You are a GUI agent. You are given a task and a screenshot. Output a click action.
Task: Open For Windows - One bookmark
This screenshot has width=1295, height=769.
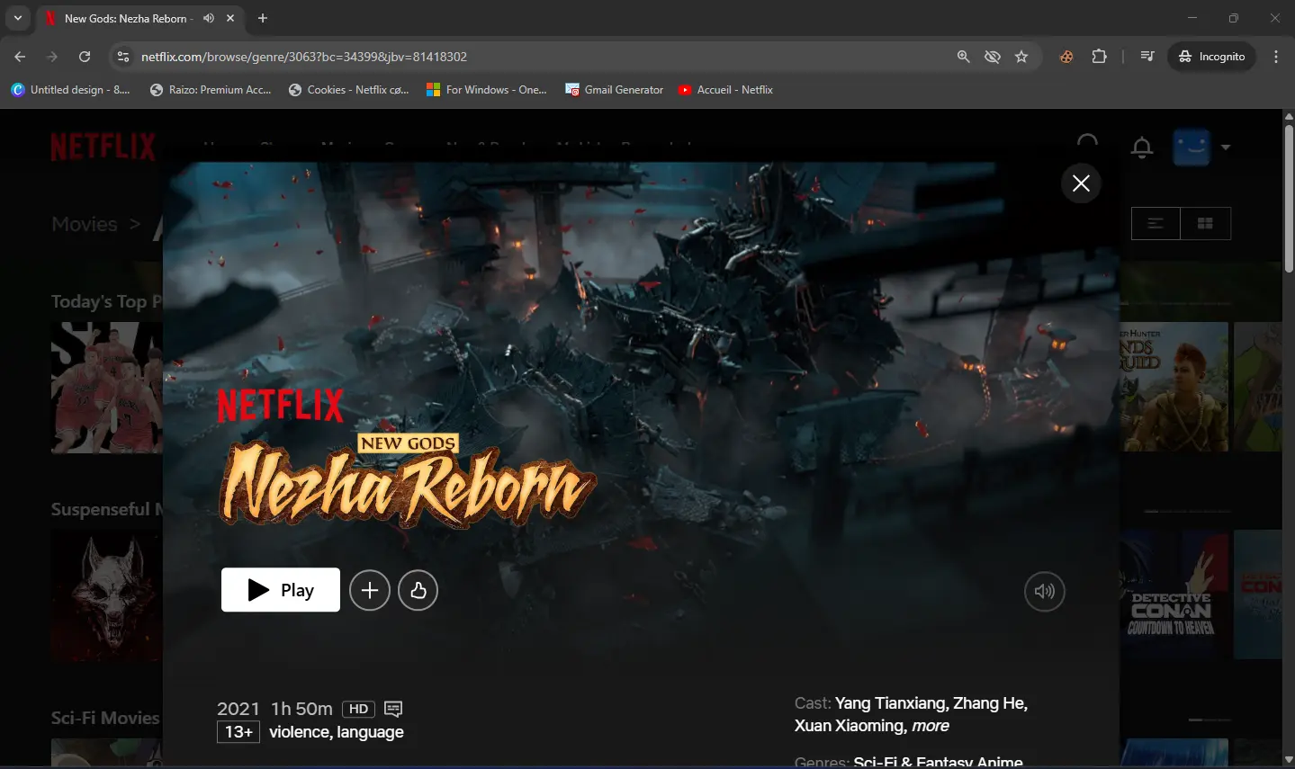pyautogui.click(x=486, y=90)
